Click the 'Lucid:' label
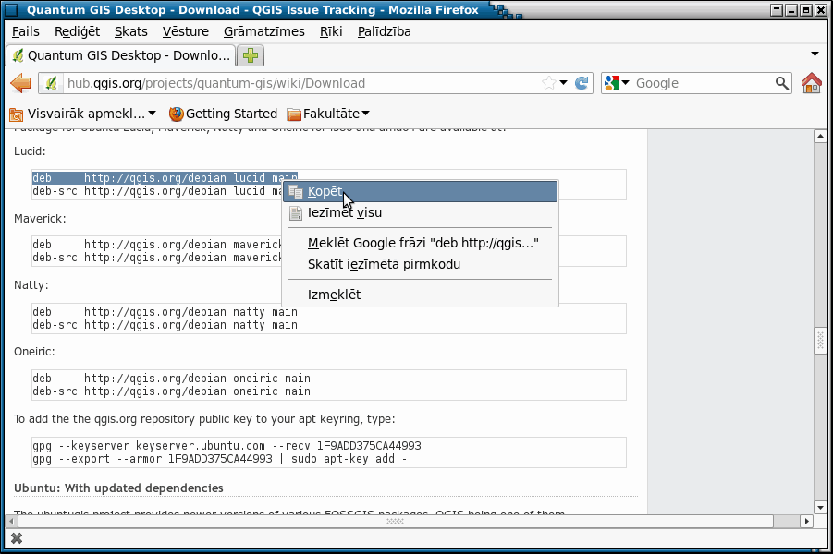The image size is (833, 554). (30, 151)
